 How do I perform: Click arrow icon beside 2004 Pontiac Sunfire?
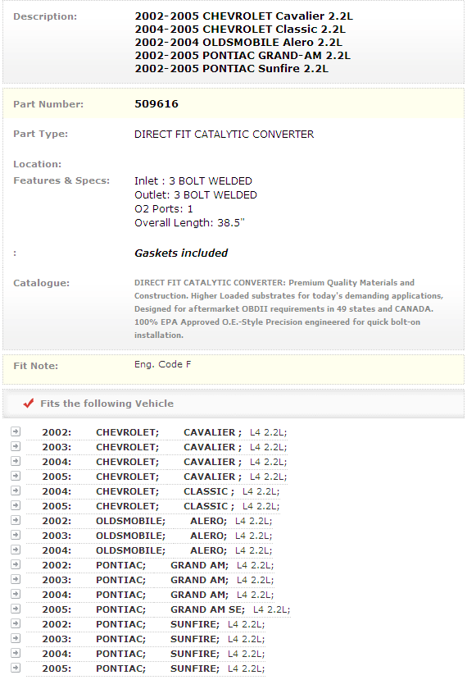16,653
